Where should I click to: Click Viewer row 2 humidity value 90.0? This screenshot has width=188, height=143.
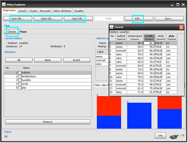tap(149, 47)
